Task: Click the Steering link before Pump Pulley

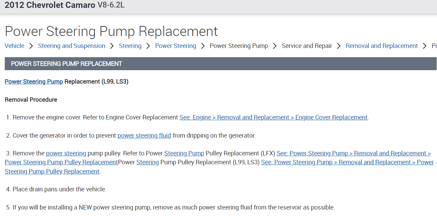Action: pyautogui.click(x=147, y=162)
